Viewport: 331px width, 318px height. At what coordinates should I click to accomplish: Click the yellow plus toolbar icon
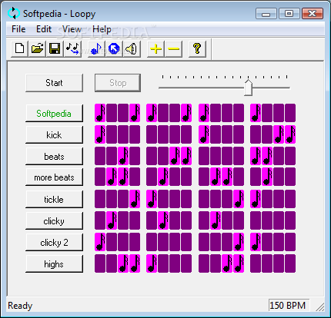pos(155,48)
